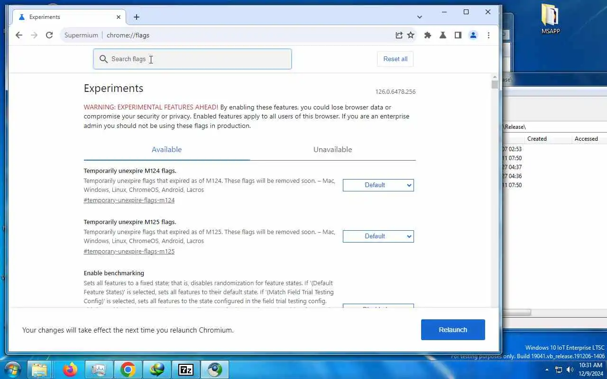Open a new tab with plus button
Screen dimensions: 607x379
point(137,17)
